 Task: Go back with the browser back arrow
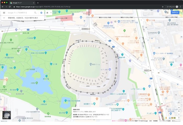(x=3, y=7)
